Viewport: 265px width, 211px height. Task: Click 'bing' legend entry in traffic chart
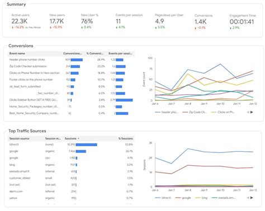[x=201, y=198]
